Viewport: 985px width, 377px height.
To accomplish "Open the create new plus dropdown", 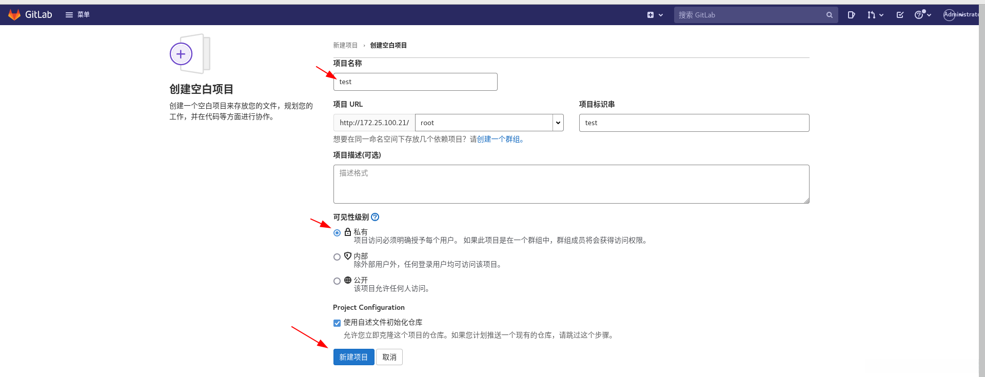I will [655, 15].
